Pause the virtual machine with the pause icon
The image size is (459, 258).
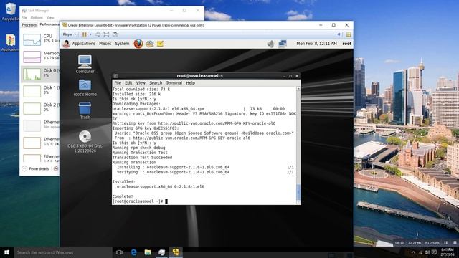pyautogui.click(x=85, y=34)
